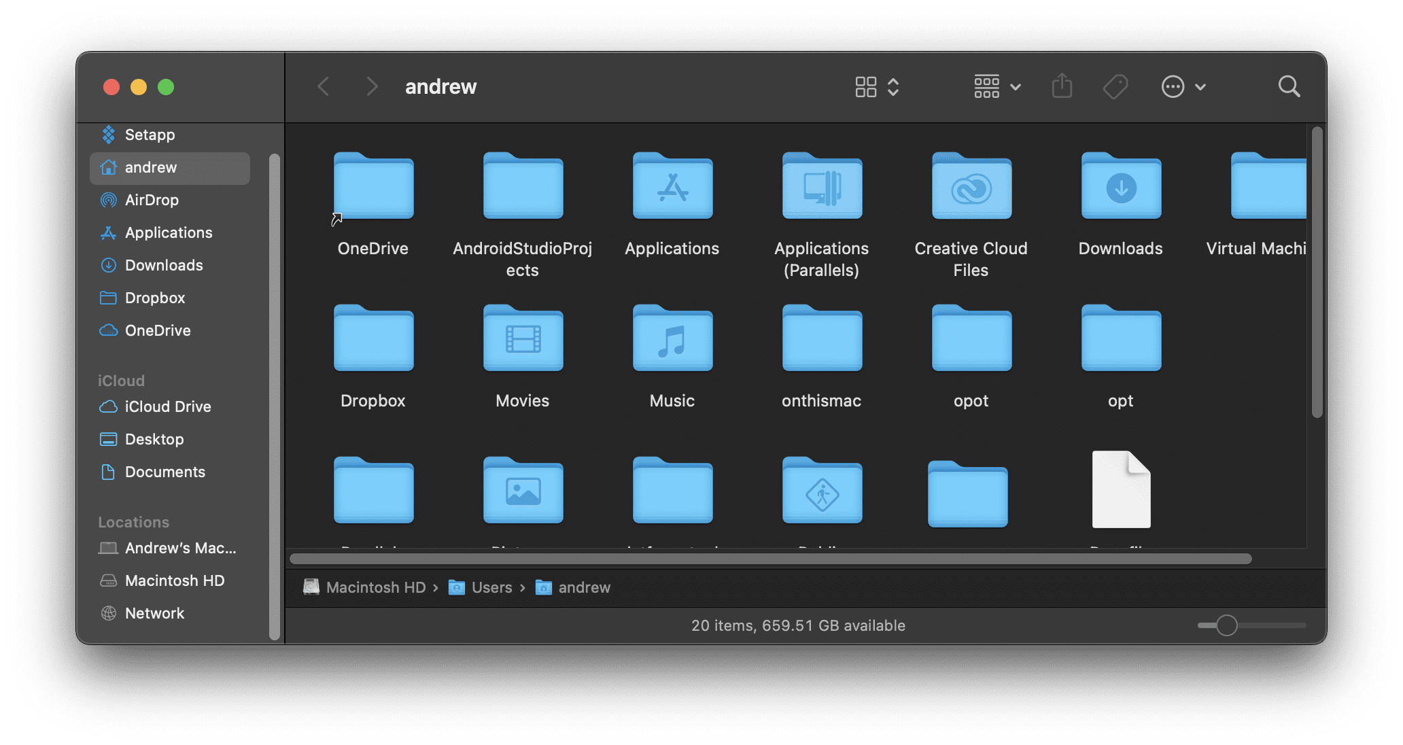
Task: Open Applications in the sidebar
Action: coord(170,232)
